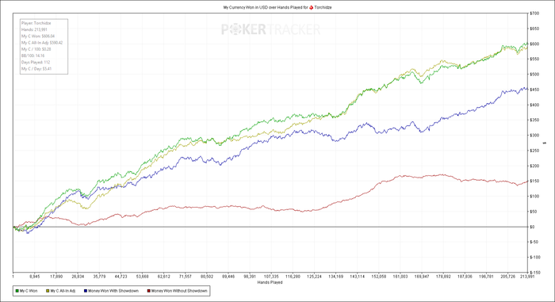Click the 17,890 x-axis tick label
Screen dimensions: 555x302
click(x=56, y=277)
